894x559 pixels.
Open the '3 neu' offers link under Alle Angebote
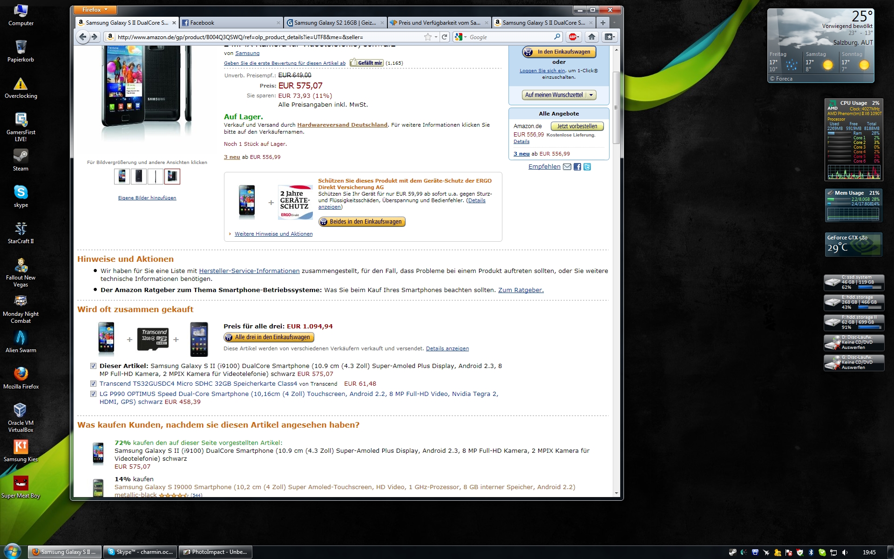[521, 154]
